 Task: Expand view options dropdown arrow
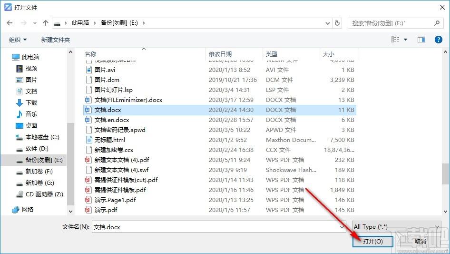click(405, 40)
